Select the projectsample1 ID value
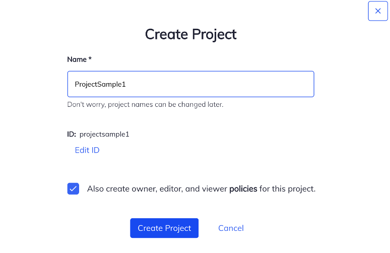The width and height of the screenshot is (390, 253). point(104,135)
